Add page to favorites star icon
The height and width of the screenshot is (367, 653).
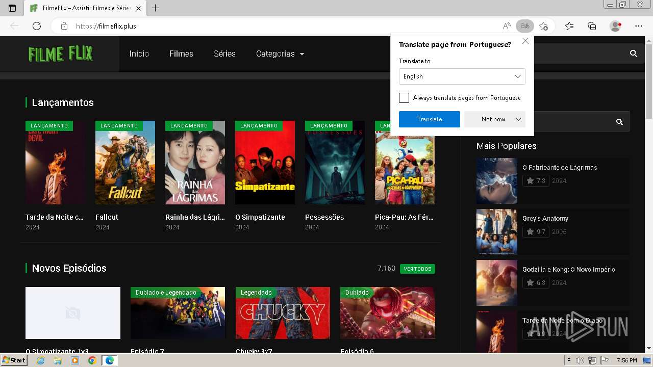pyautogui.click(x=544, y=26)
